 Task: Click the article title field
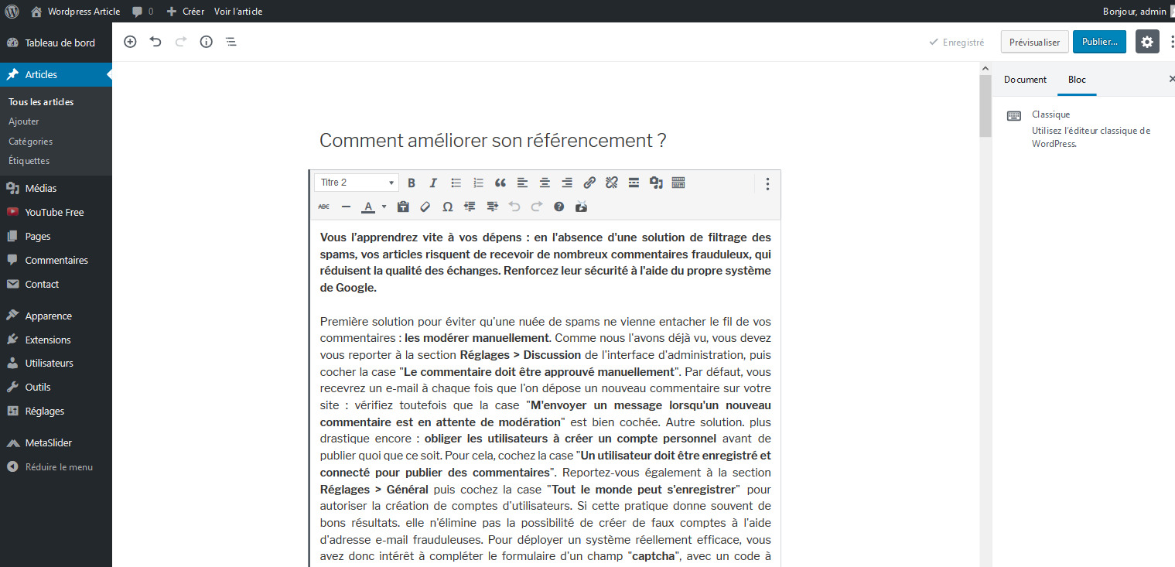[x=545, y=141]
